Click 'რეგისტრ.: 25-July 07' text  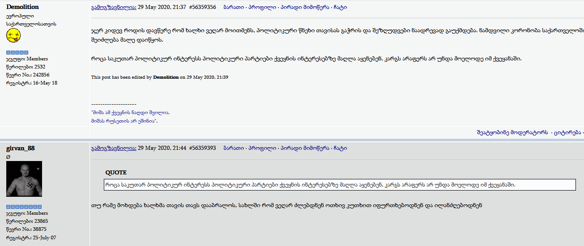point(31,238)
